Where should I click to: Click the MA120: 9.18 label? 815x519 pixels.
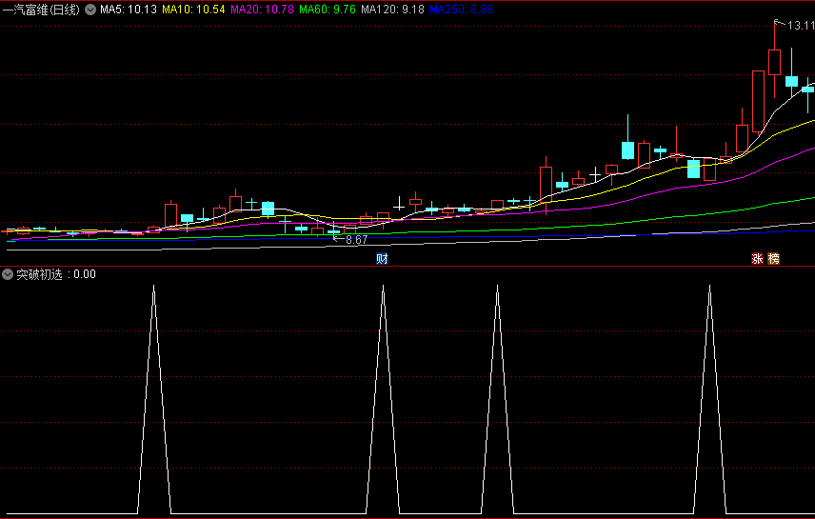click(x=392, y=10)
